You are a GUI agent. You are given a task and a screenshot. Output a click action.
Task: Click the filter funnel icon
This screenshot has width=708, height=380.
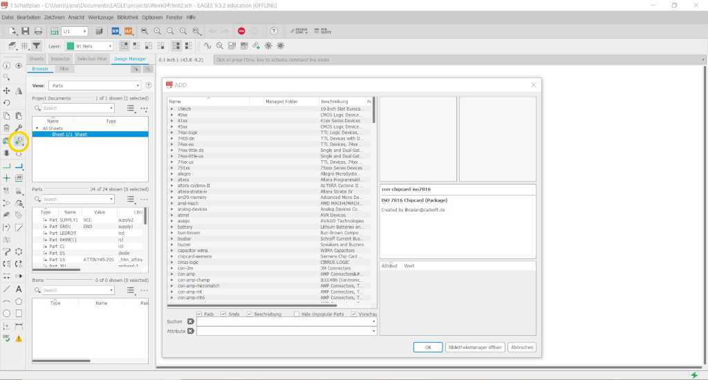37,46
